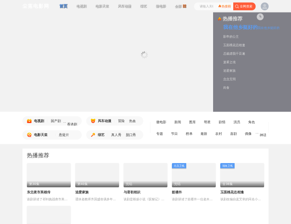Image resolution: width=291 pixels, height=224 pixels.
Task: Open the 玉面桃花总相逢 poster with 全36集 badge
Action: (242, 175)
